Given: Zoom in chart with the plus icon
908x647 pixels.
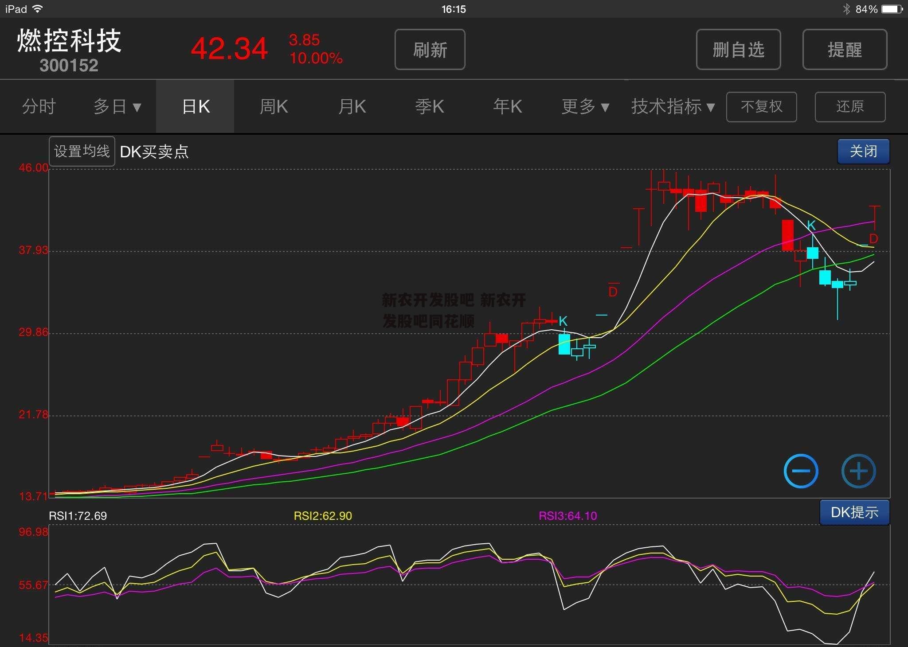Looking at the screenshot, I should [x=858, y=471].
